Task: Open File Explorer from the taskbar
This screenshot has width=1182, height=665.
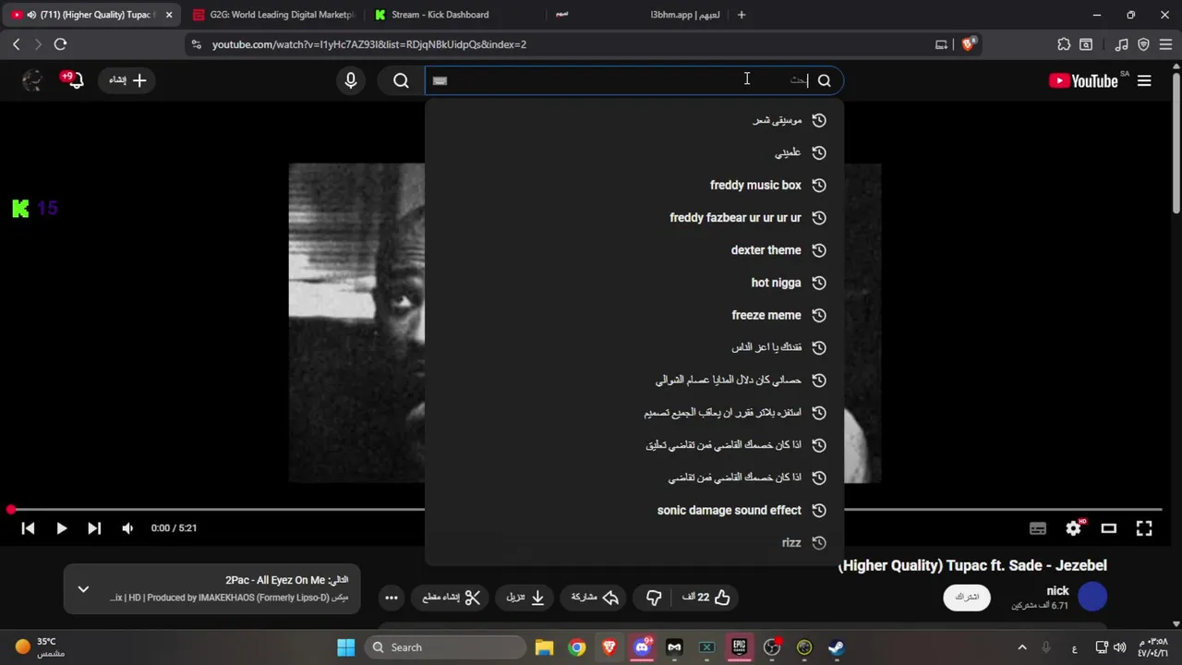Action: (x=544, y=647)
